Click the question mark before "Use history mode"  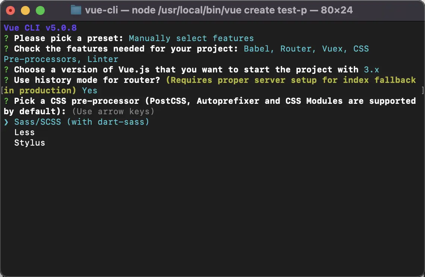[x=6, y=80]
